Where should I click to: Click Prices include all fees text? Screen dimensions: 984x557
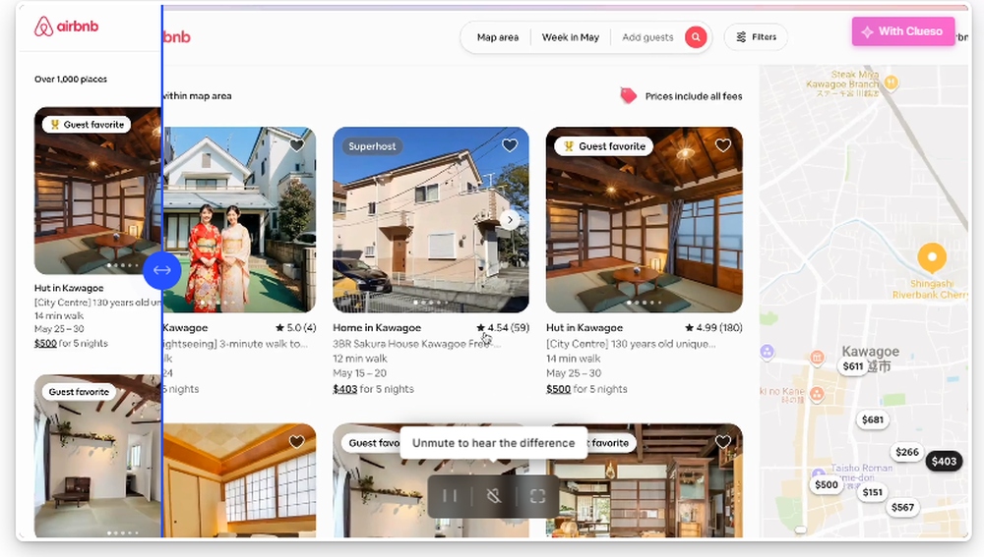click(694, 96)
